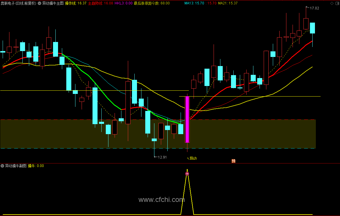Select the last cyan candle on the right
Screen dimensions: 340x216
[x=313, y=28]
